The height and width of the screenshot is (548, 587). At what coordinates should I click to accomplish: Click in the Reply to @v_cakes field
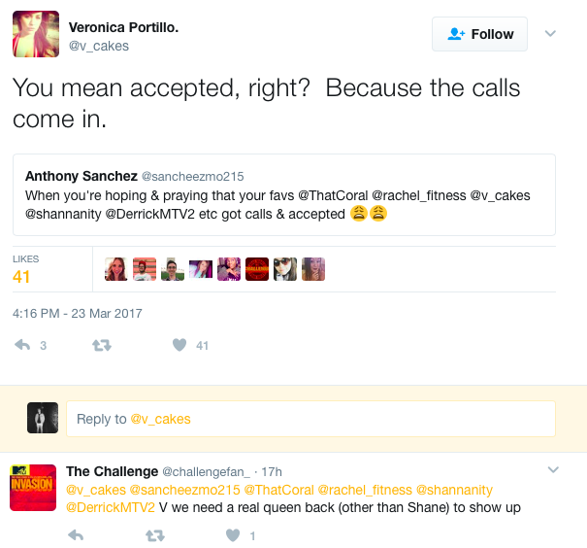click(x=310, y=419)
